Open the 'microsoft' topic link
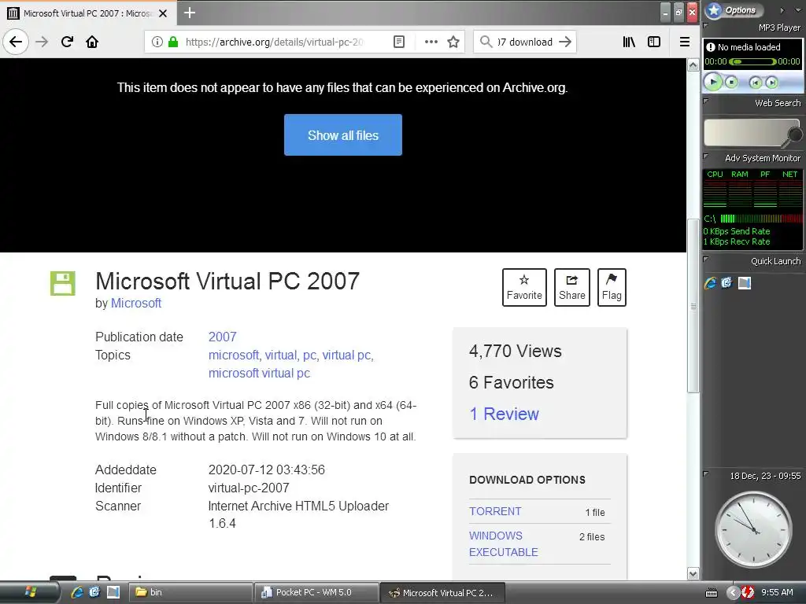This screenshot has height=604, width=806. (233, 355)
